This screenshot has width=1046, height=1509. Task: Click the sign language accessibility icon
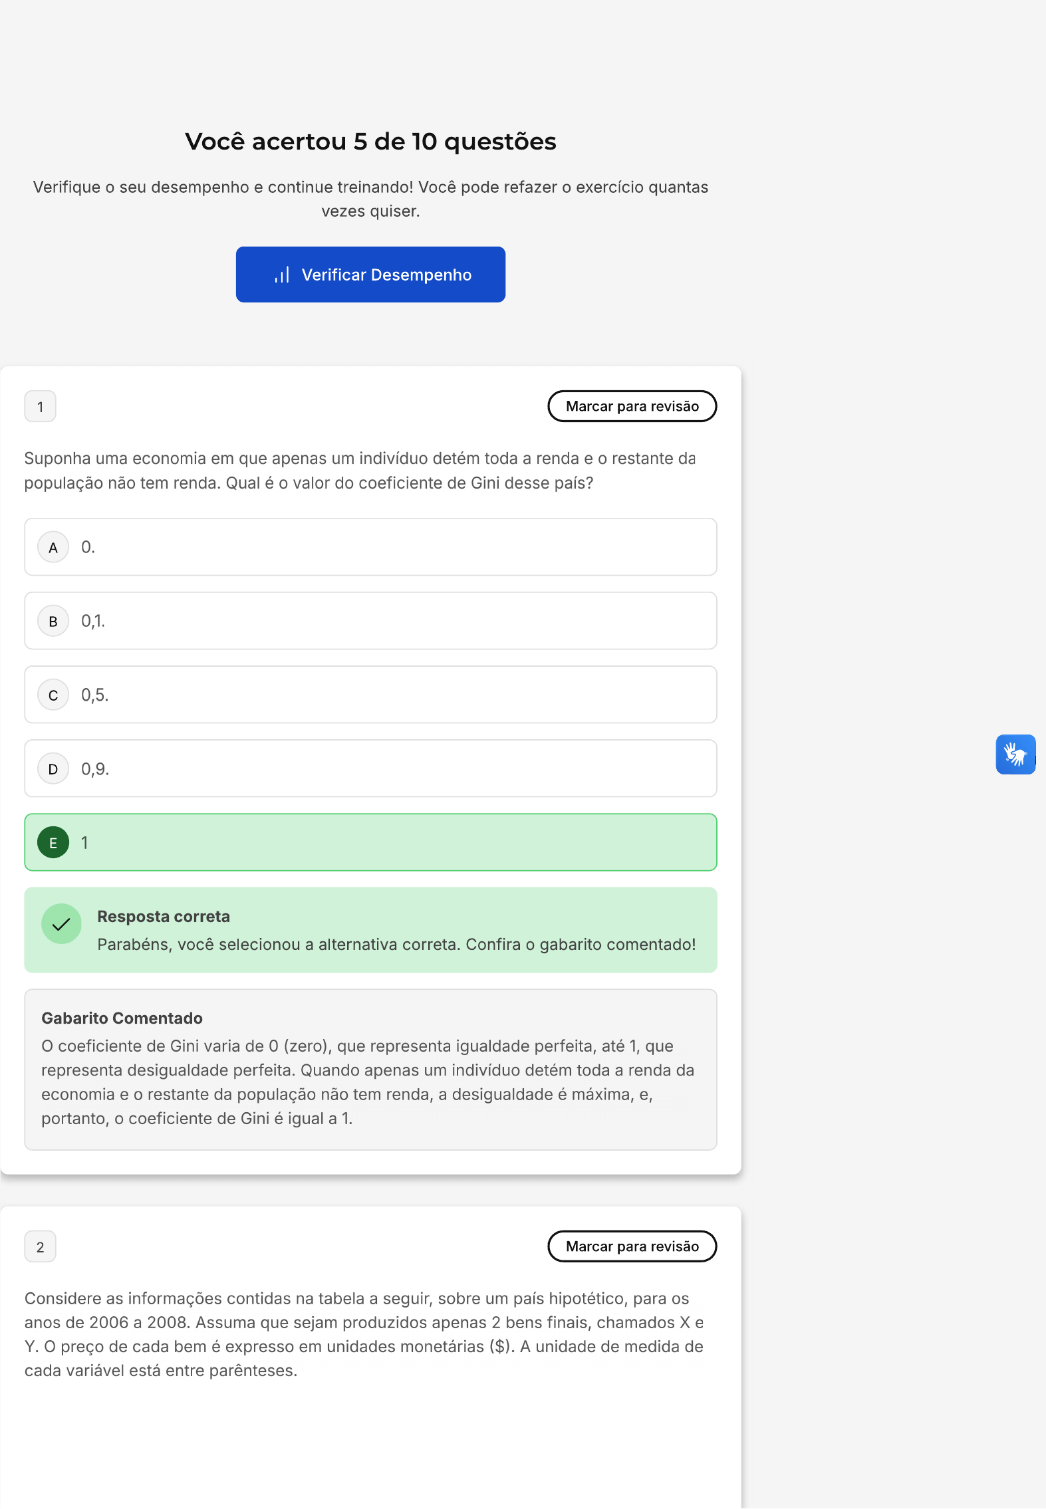pyautogui.click(x=1015, y=754)
